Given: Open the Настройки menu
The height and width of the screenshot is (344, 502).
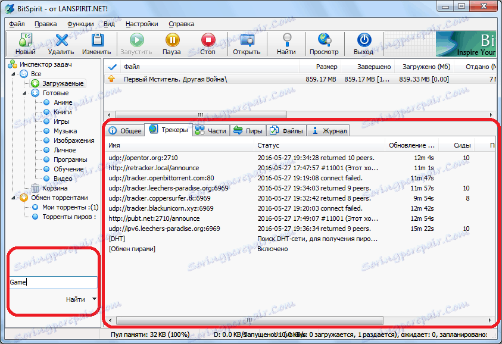Looking at the screenshot, I should click(142, 24).
